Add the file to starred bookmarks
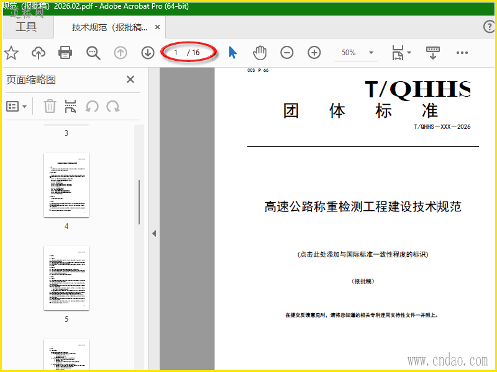Image resolution: width=497 pixels, height=372 pixels. coord(11,53)
